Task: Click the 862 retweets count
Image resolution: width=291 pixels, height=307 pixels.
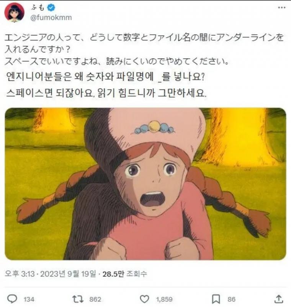Action: point(95,299)
